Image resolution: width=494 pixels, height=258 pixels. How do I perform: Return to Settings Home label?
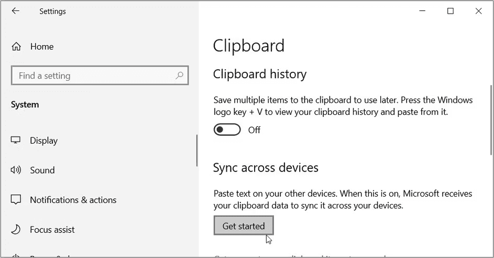[x=42, y=47]
